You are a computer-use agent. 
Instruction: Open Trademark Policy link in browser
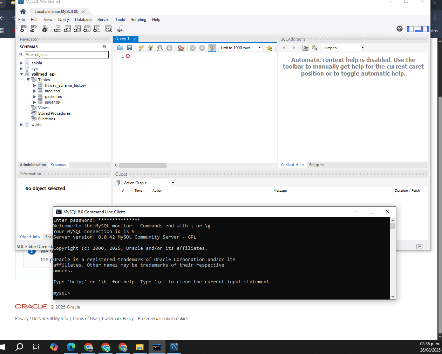[x=117, y=319]
